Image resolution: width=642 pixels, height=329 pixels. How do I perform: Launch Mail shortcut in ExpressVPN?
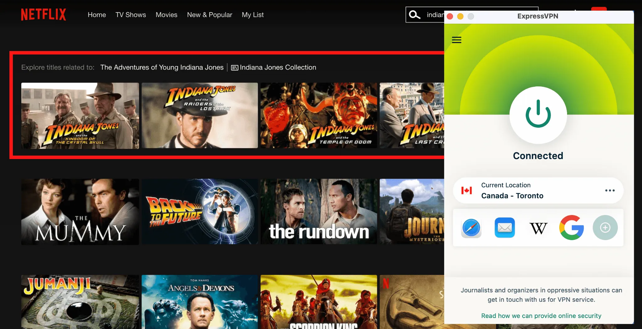click(x=505, y=228)
